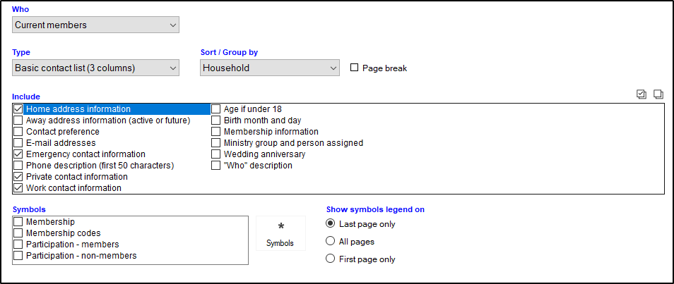This screenshot has width=674, height=284.
Task: Select Last page only radio button
Action: (x=330, y=224)
